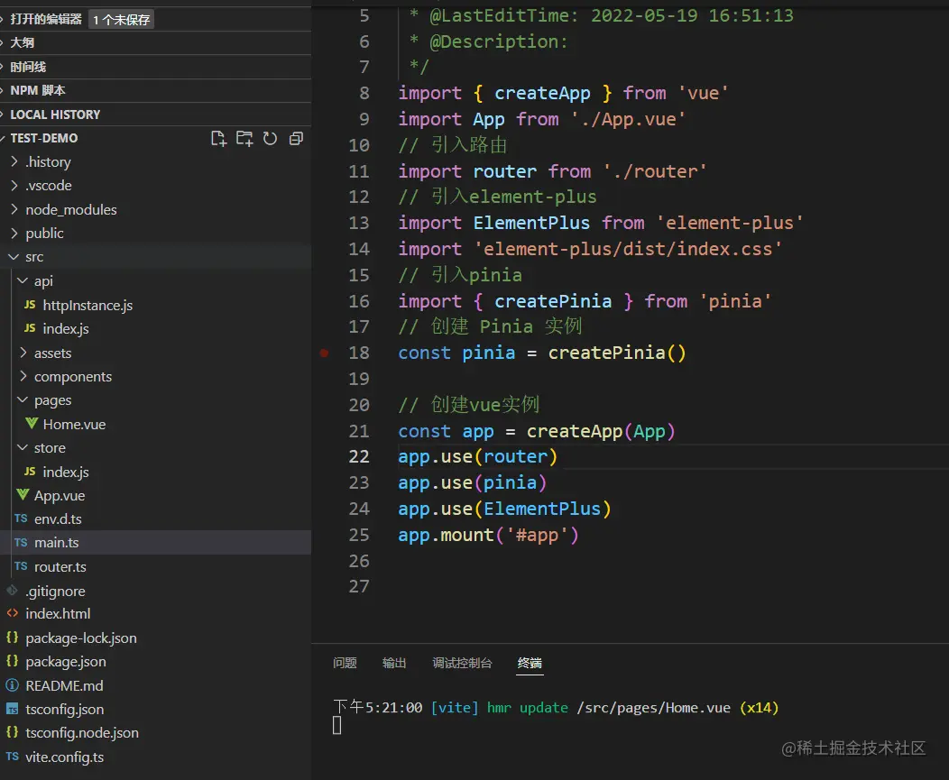949x780 pixels.
Task: Expand the 打开的编辑器 section
Action: (46, 19)
